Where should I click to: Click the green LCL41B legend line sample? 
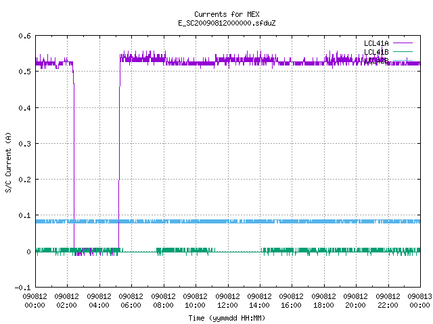[x=403, y=51]
